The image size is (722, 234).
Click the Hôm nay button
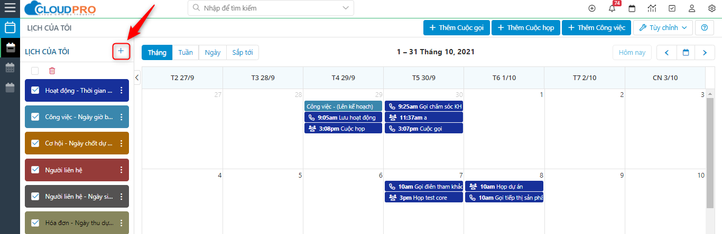(x=632, y=52)
